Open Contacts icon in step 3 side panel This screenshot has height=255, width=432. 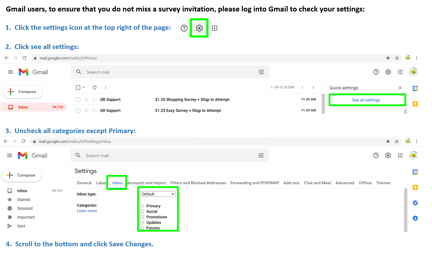click(x=415, y=218)
